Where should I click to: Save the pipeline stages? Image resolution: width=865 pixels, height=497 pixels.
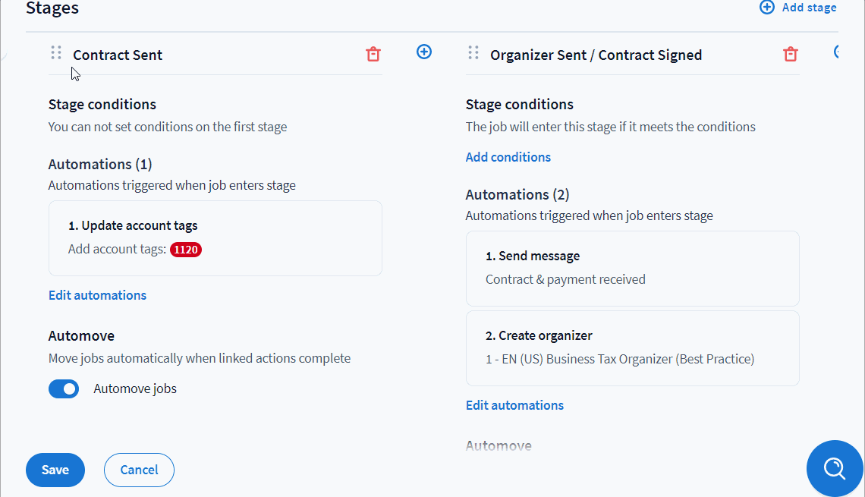tap(55, 470)
